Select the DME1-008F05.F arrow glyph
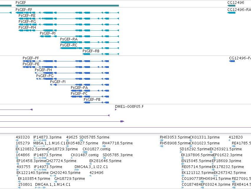This screenshot has width=251, height=189. (116, 110)
